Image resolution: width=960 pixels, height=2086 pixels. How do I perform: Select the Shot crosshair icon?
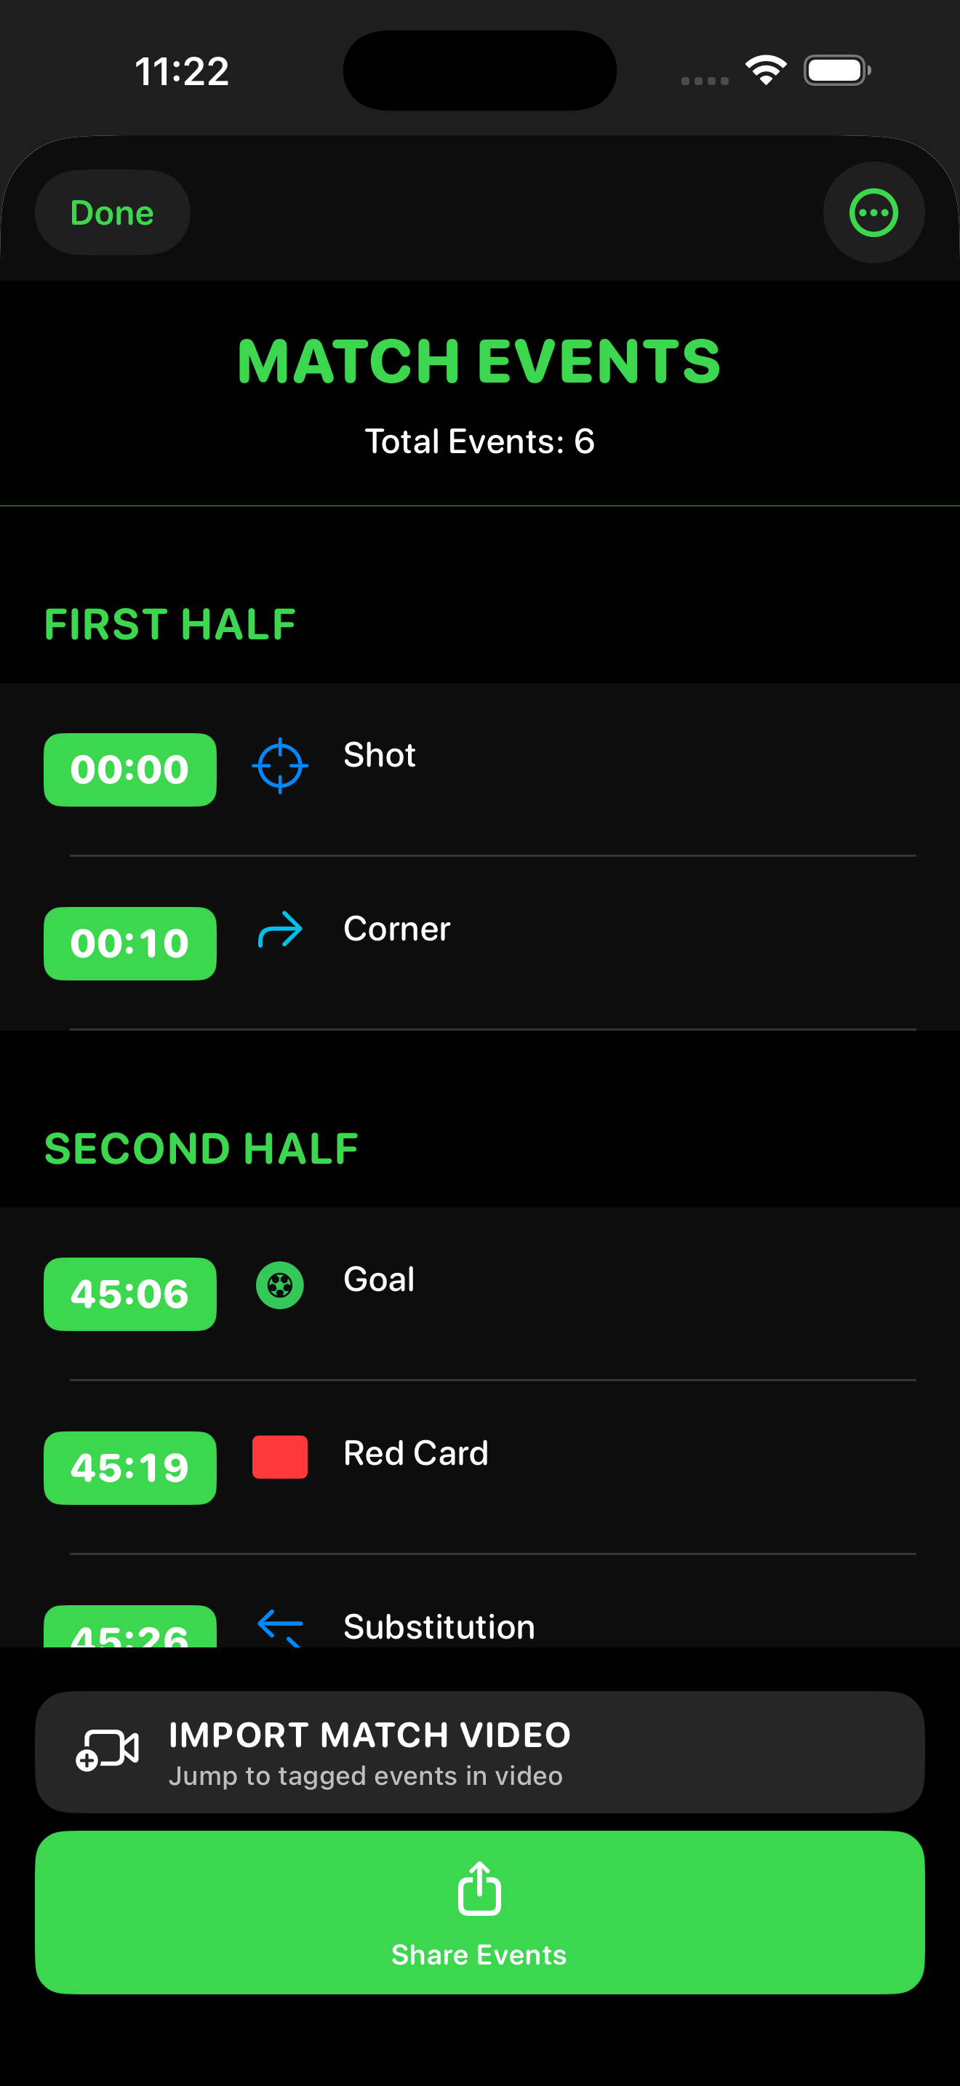[279, 767]
